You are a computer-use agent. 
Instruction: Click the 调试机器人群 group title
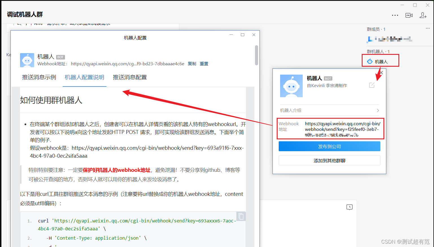click(x=25, y=14)
